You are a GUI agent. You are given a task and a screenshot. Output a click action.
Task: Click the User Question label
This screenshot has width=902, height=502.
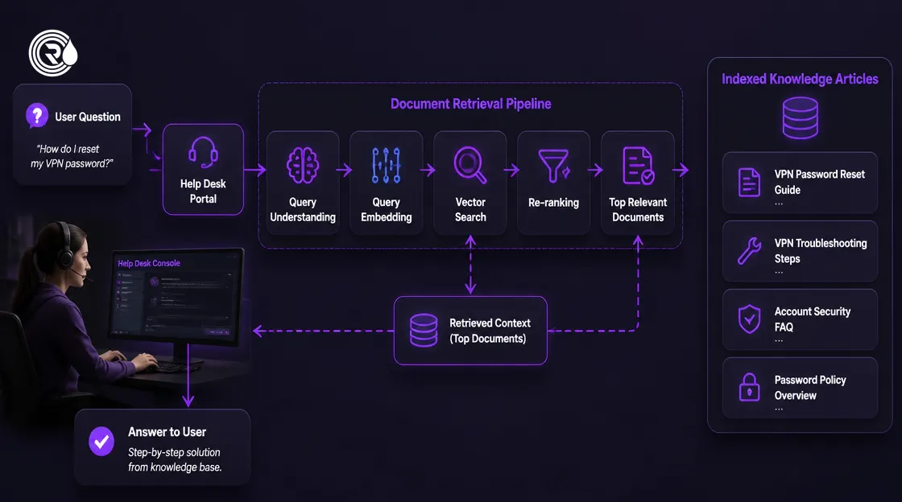pyautogui.click(x=88, y=117)
